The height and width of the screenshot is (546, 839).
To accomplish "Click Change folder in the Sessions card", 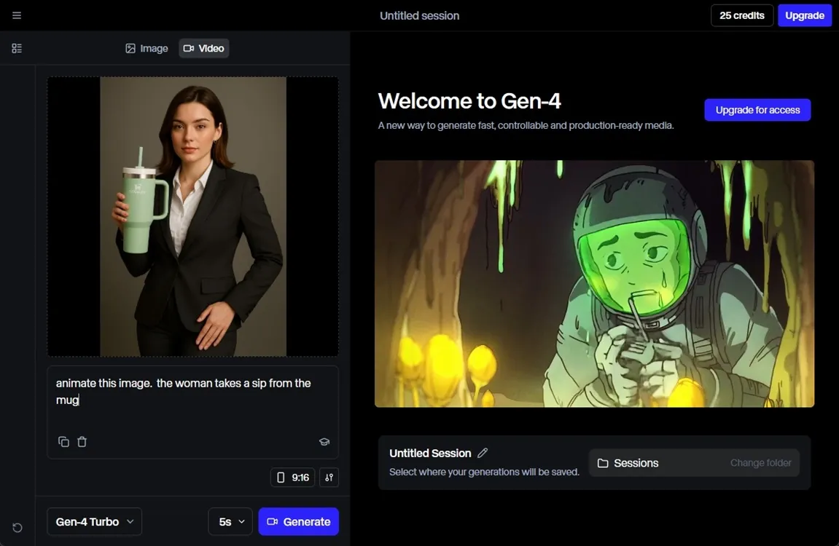I will (760, 462).
